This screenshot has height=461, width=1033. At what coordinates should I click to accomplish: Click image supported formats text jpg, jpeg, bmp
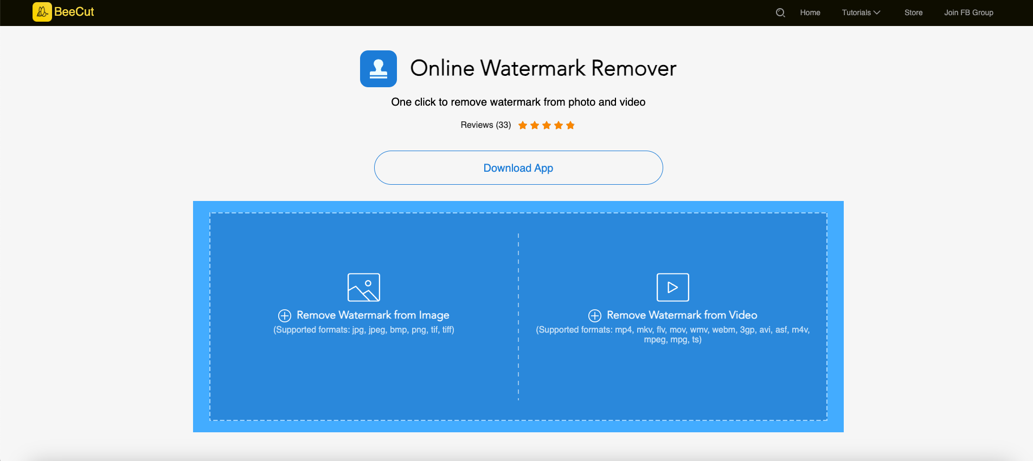(364, 330)
